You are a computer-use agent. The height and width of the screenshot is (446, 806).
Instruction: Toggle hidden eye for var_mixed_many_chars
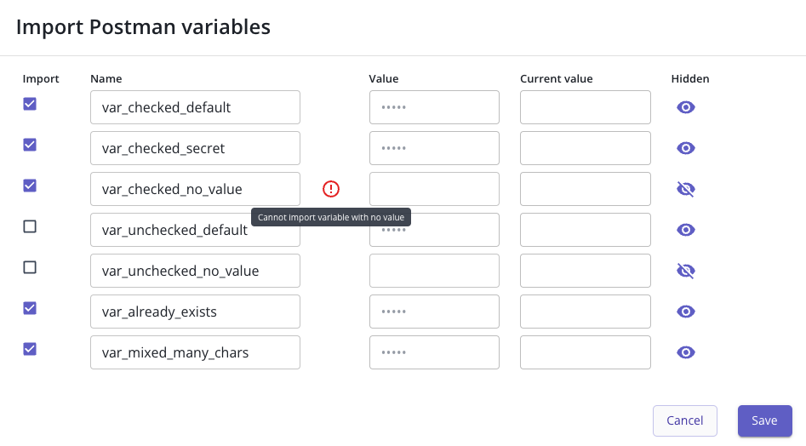686,352
